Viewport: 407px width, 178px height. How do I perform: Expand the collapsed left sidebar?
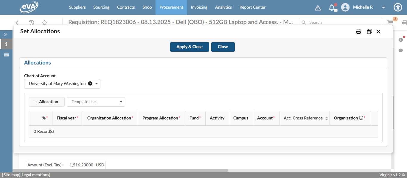click(x=5, y=34)
